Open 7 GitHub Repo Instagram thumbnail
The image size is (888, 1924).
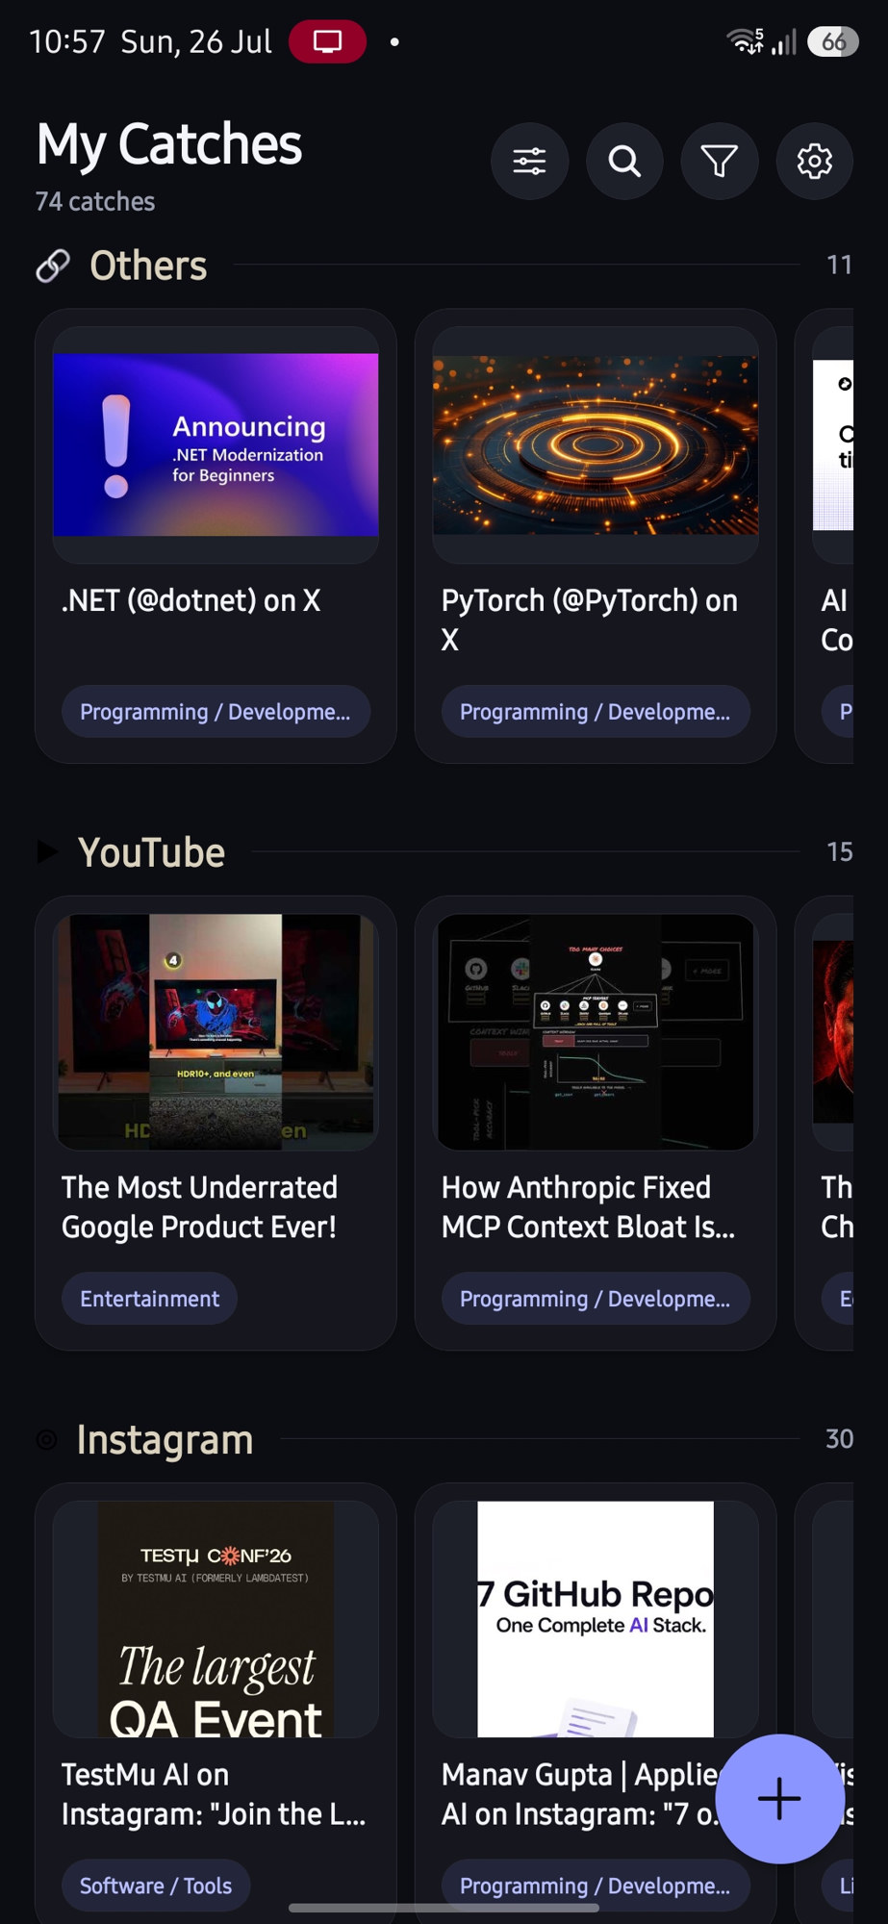point(596,1619)
